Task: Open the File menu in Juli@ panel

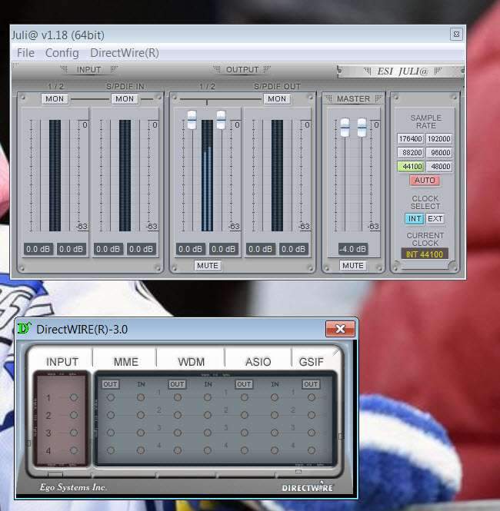Action: 25,53
